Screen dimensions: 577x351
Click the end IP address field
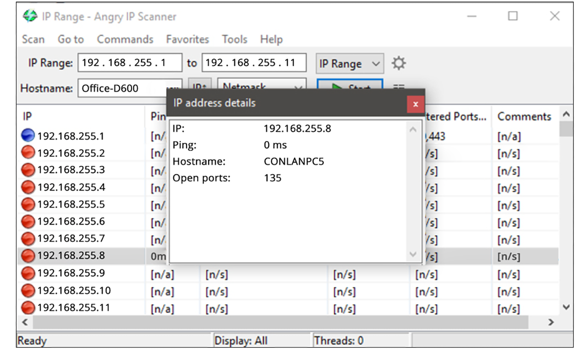click(254, 63)
